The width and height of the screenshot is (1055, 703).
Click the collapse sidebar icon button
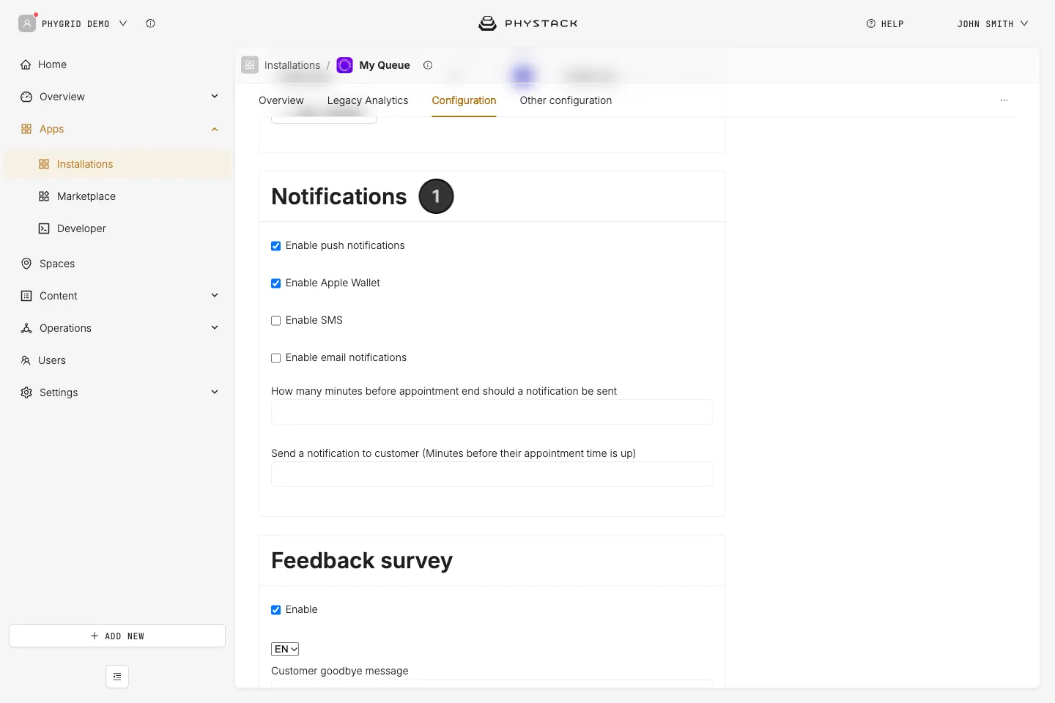pos(117,677)
